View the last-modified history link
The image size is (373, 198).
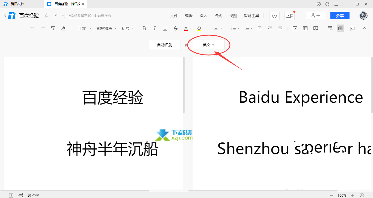click(89, 16)
